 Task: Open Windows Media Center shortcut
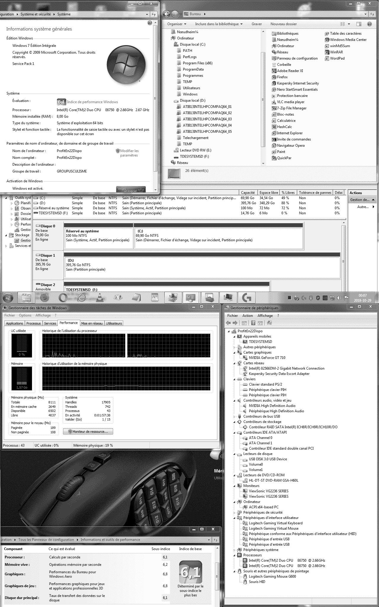(x=346, y=40)
